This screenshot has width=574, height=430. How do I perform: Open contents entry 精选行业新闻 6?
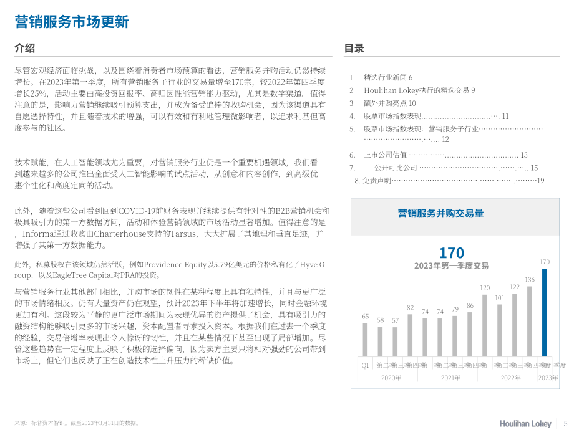[387, 77]
